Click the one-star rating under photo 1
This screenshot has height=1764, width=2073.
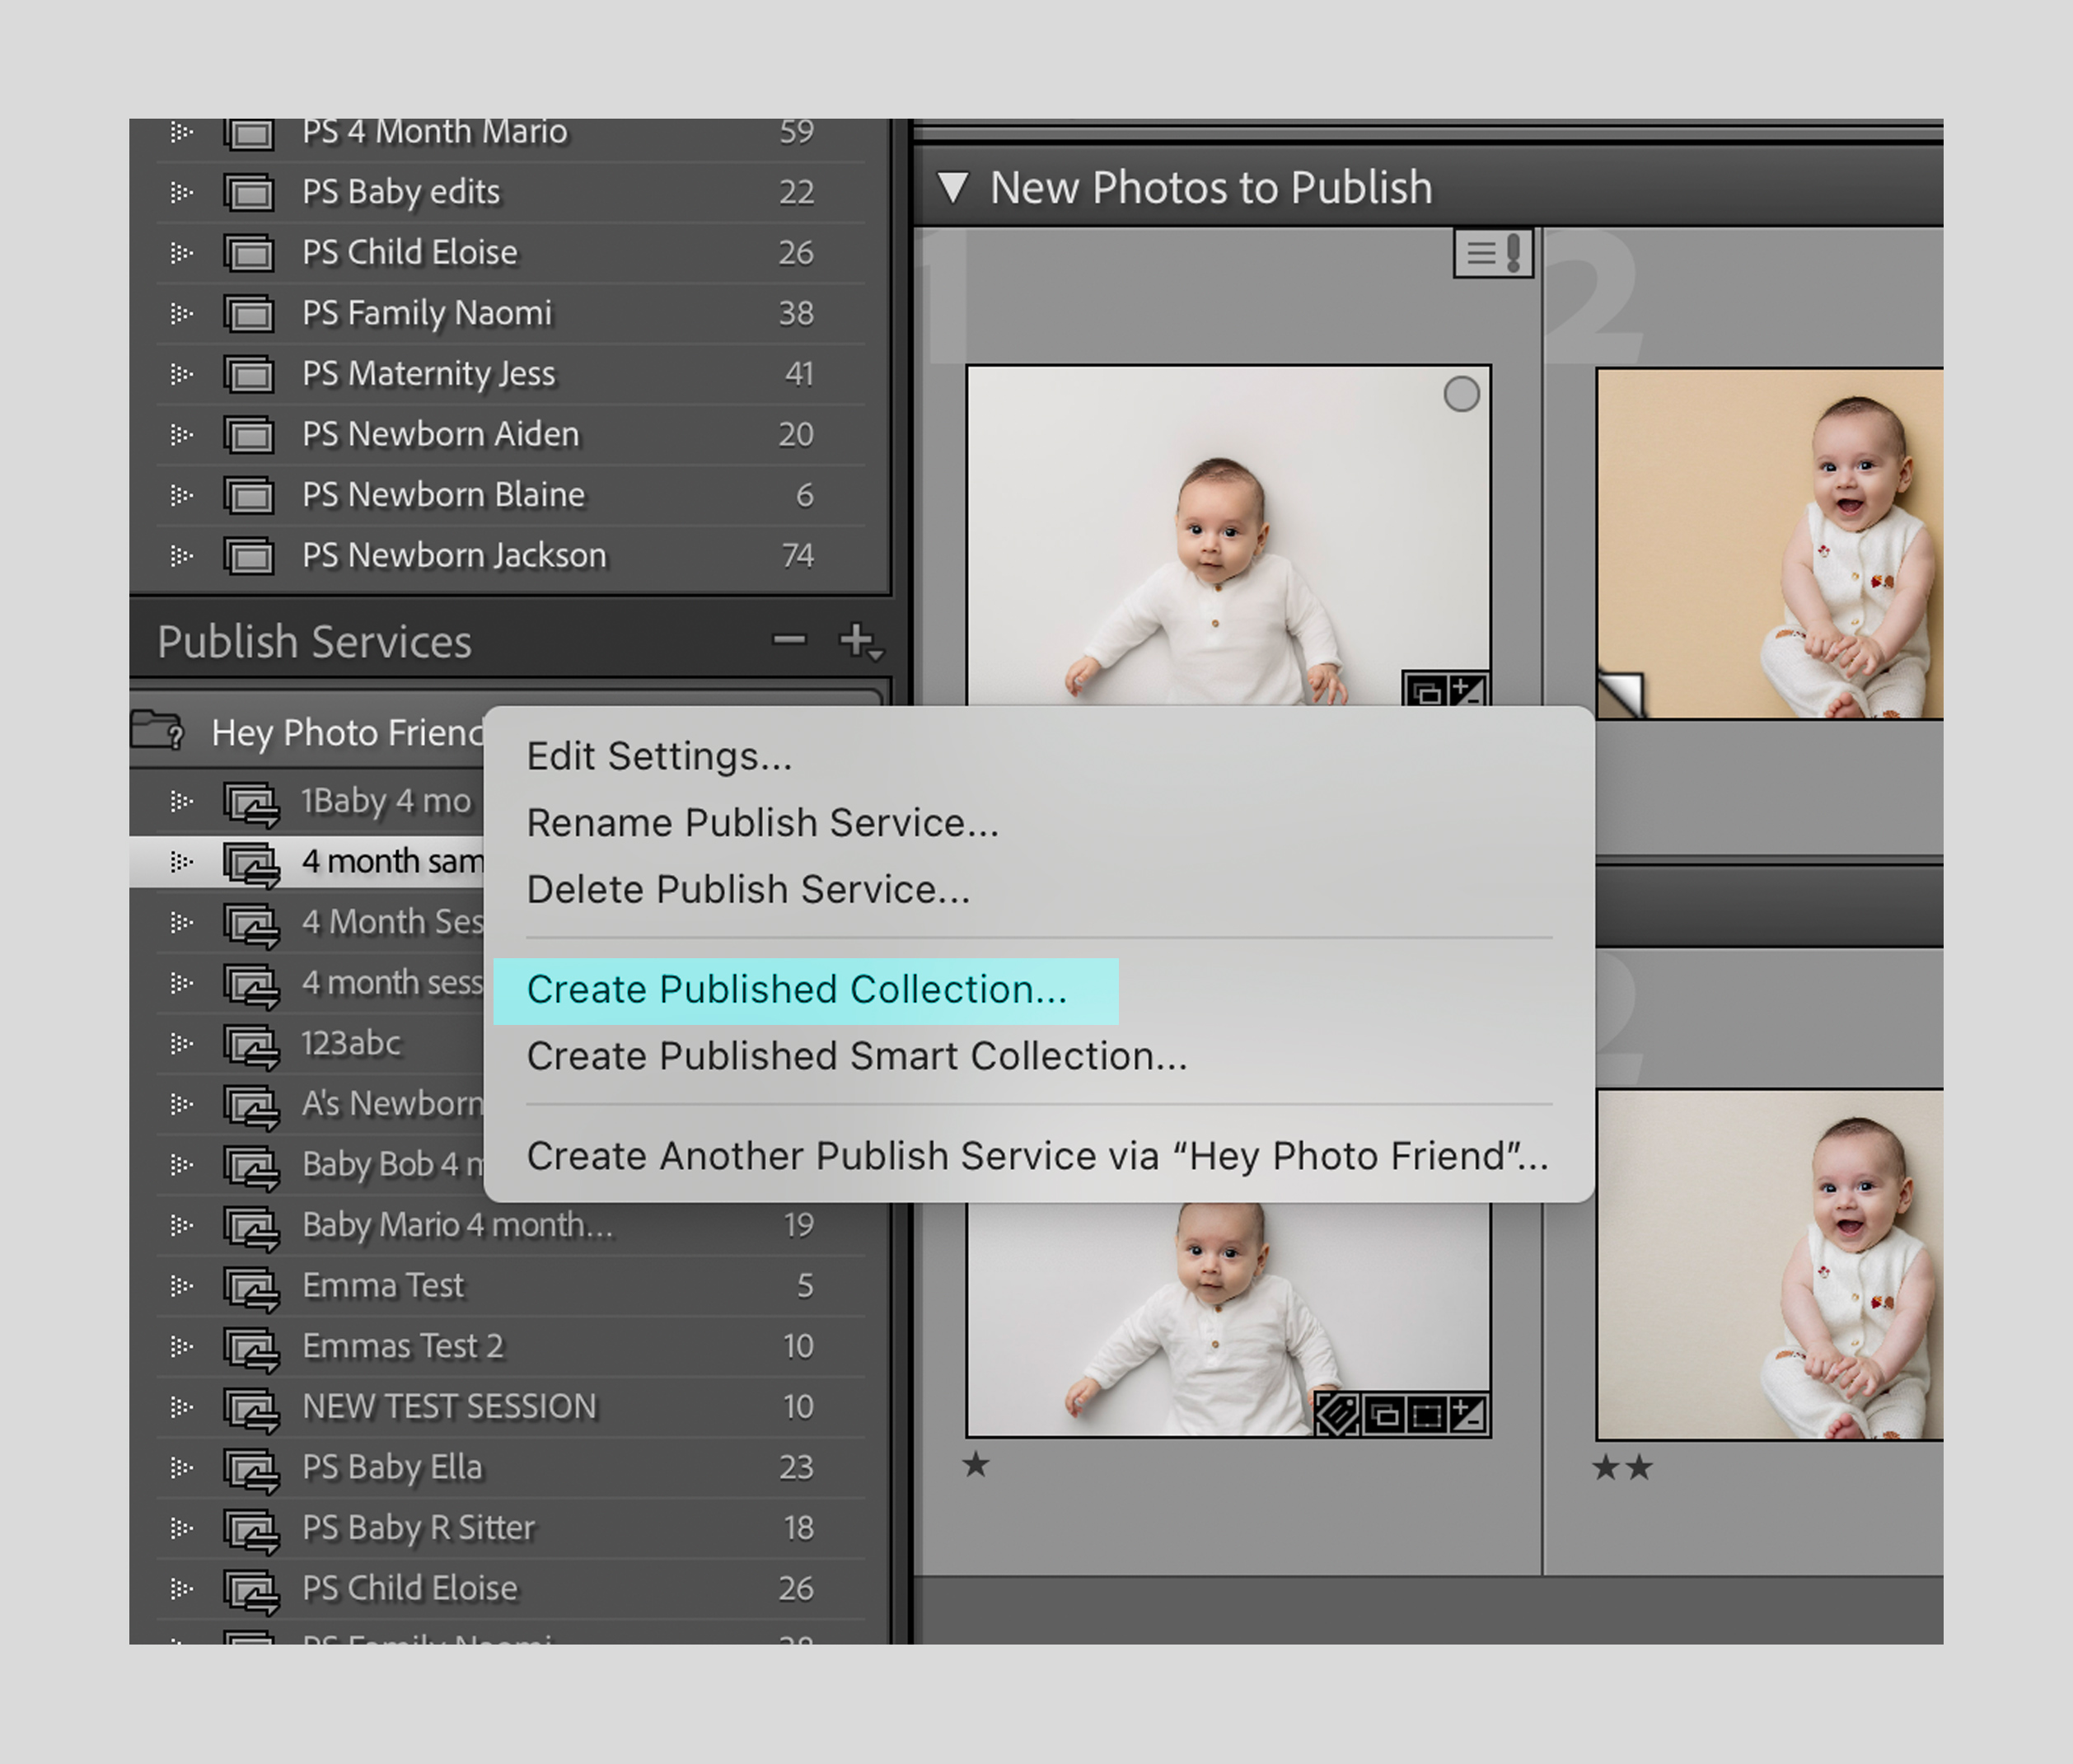[975, 1466]
